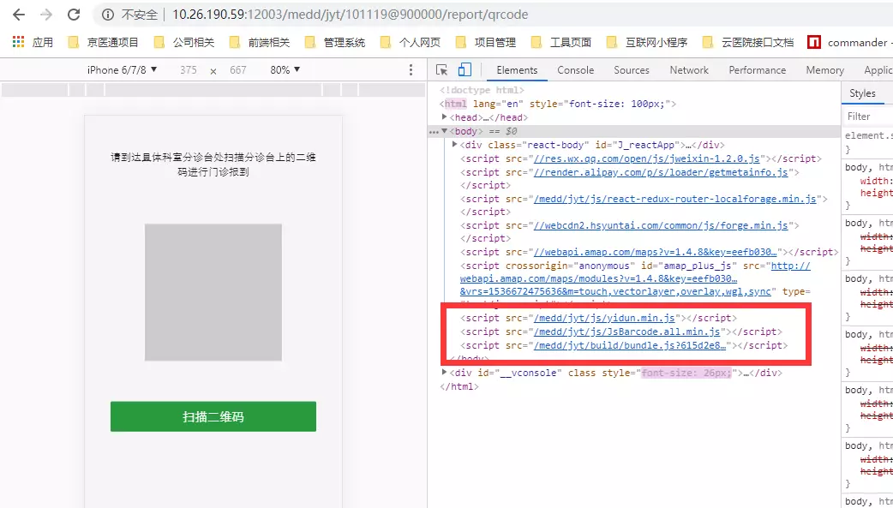The width and height of the screenshot is (893, 508).
Task: View the site info insecure icon
Action: point(107,15)
